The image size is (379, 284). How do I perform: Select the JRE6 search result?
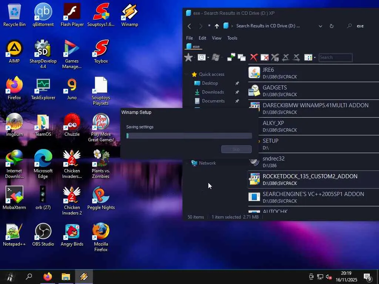tap(313, 73)
